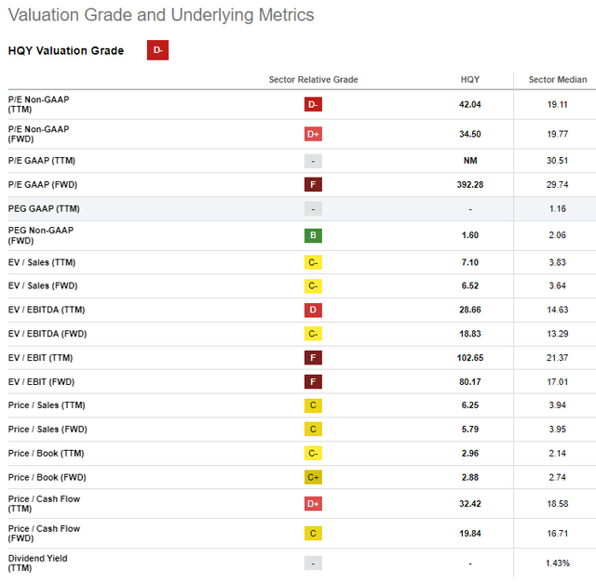This screenshot has height=583, width=596.
Task: Click the Sector Median column header
Action: pyautogui.click(x=558, y=80)
